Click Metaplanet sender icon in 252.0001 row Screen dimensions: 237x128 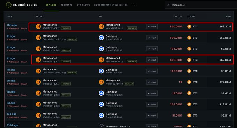point(38,104)
